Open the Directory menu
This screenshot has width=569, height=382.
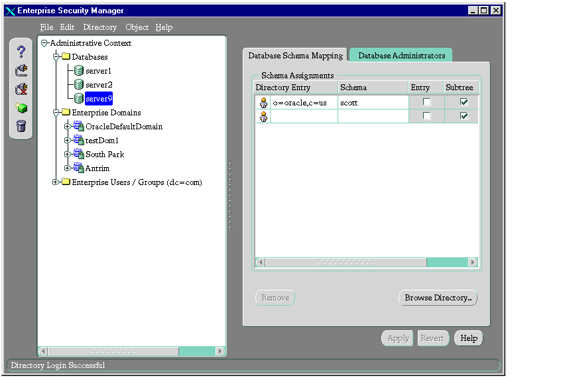pyautogui.click(x=99, y=27)
